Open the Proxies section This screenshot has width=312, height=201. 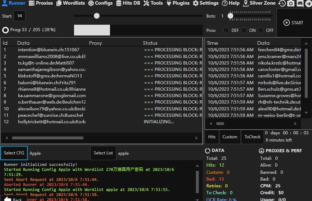click(x=41, y=3)
